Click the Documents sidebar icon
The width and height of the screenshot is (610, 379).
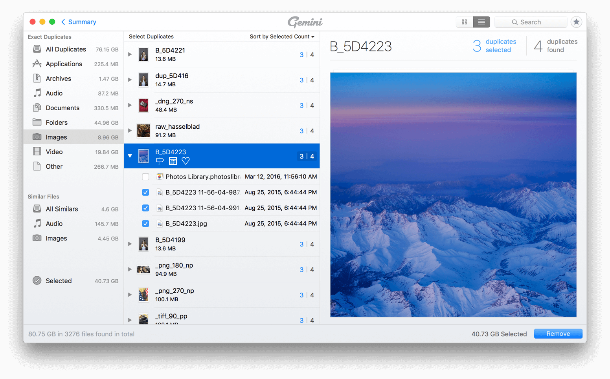[x=37, y=108]
